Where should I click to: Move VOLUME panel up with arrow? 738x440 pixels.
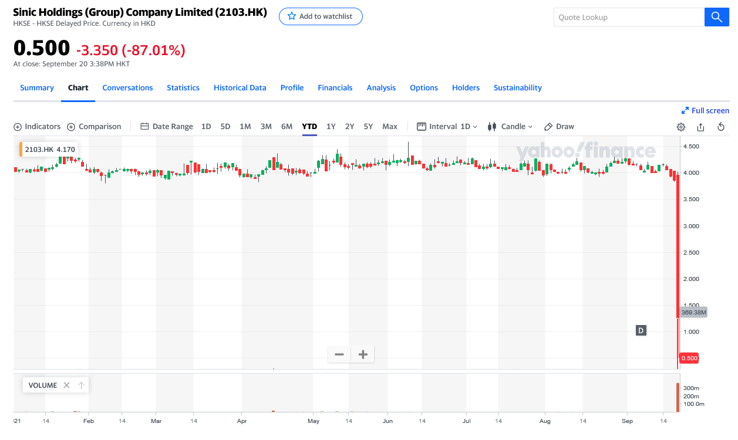coord(81,385)
